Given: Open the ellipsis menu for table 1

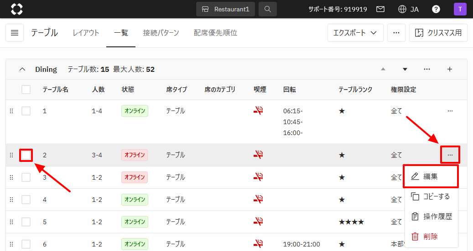Looking at the screenshot, I should pyautogui.click(x=450, y=111).
